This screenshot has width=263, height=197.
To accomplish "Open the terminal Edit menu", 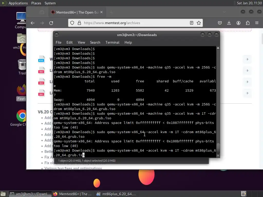I will [x=69, y=42].
